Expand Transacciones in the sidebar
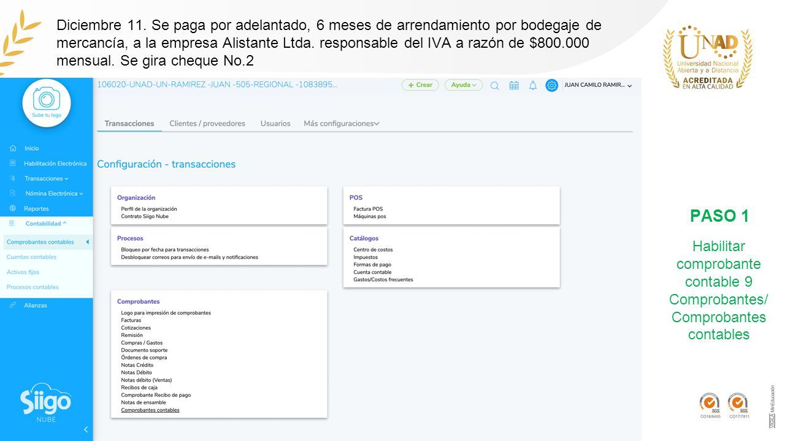Viewport: 785px width, 441px height. (x=46, y=179)
